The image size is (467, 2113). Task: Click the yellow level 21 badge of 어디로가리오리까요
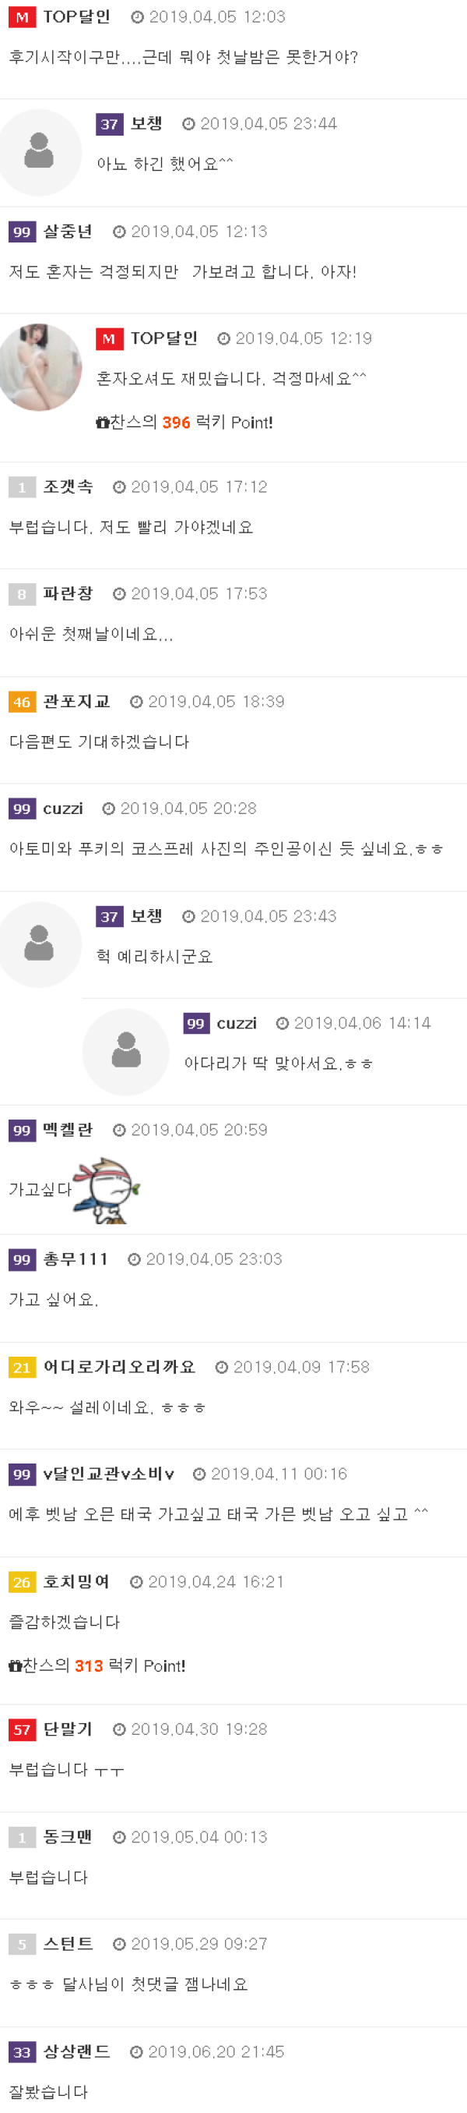click(22, 1368)
